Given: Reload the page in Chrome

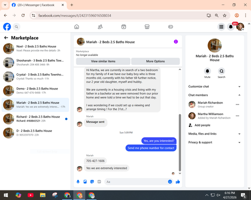Looking at the screenshot, I should pyautogui.click(x=23, y=15).
